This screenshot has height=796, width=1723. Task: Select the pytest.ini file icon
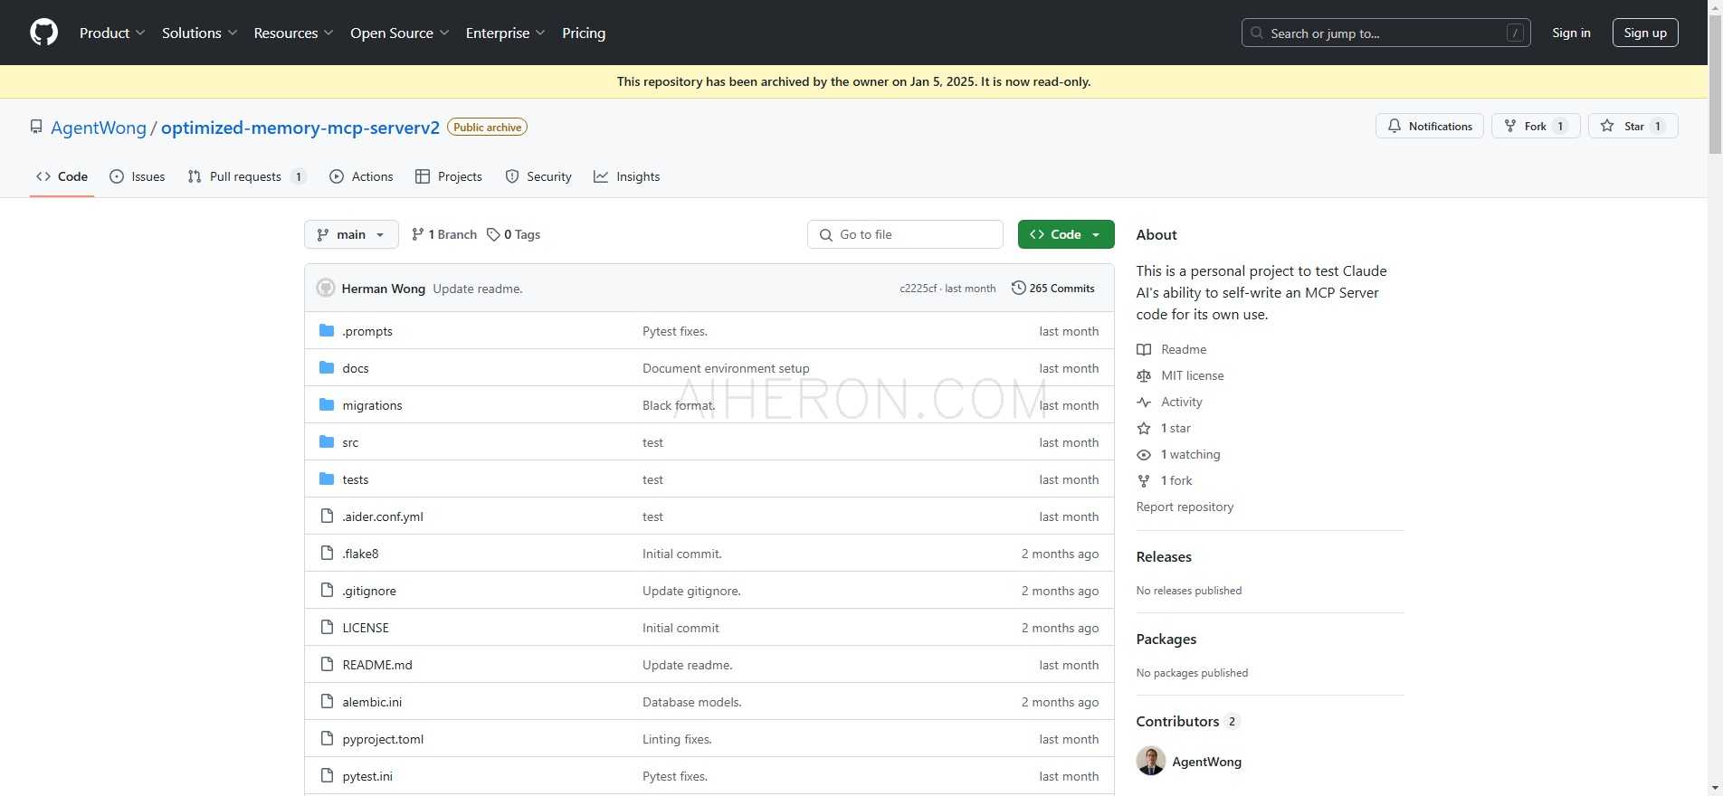point(327,776)
